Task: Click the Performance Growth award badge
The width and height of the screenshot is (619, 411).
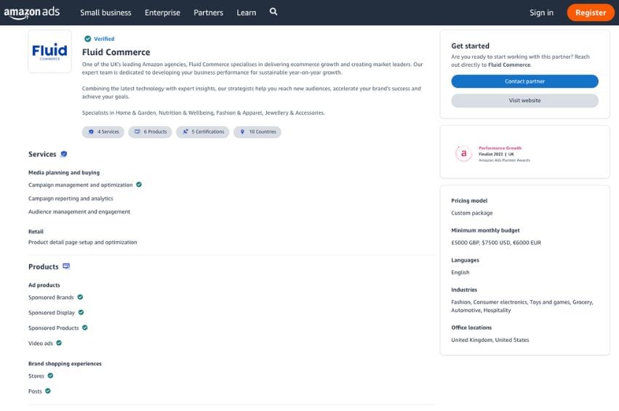Action: (x=463, y=153)
